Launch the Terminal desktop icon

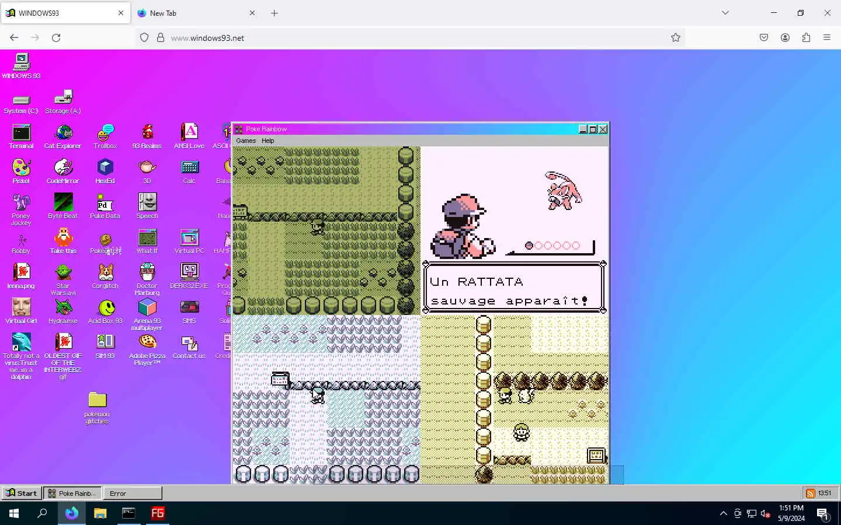pyautogui.click(x=21, y=137)
